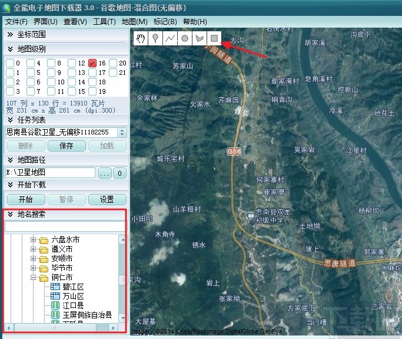Open the task list dropdown spinner
This screenshot has height=339, width=402.
pos(122,132)
